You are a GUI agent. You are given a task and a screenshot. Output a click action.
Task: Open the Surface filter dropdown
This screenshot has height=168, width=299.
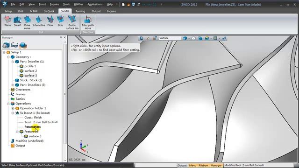[170, 38]
